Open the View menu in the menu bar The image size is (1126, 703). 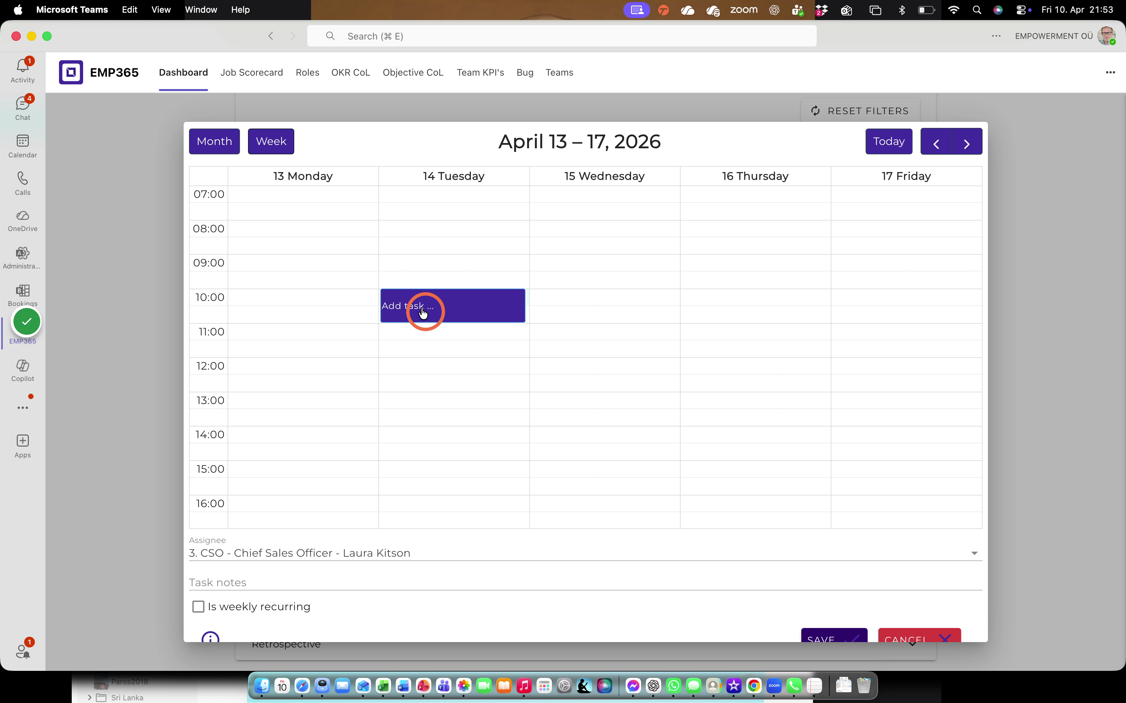point(161,10)
